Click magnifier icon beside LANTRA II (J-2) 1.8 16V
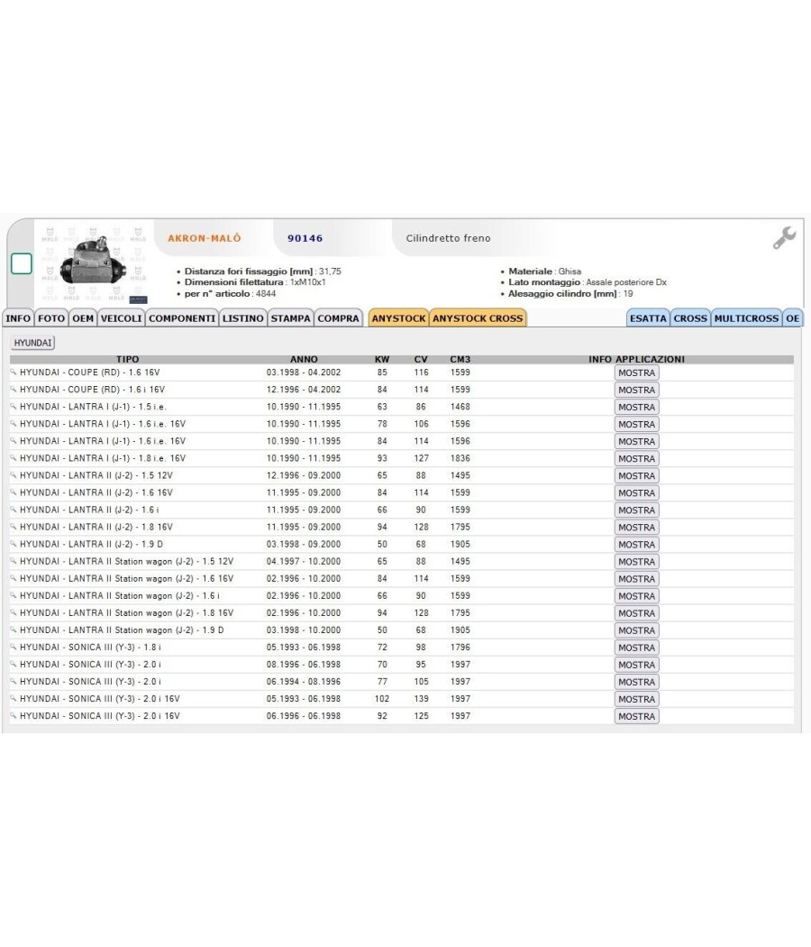The height and width of the screenshot is (947, 811). (14, 527)
